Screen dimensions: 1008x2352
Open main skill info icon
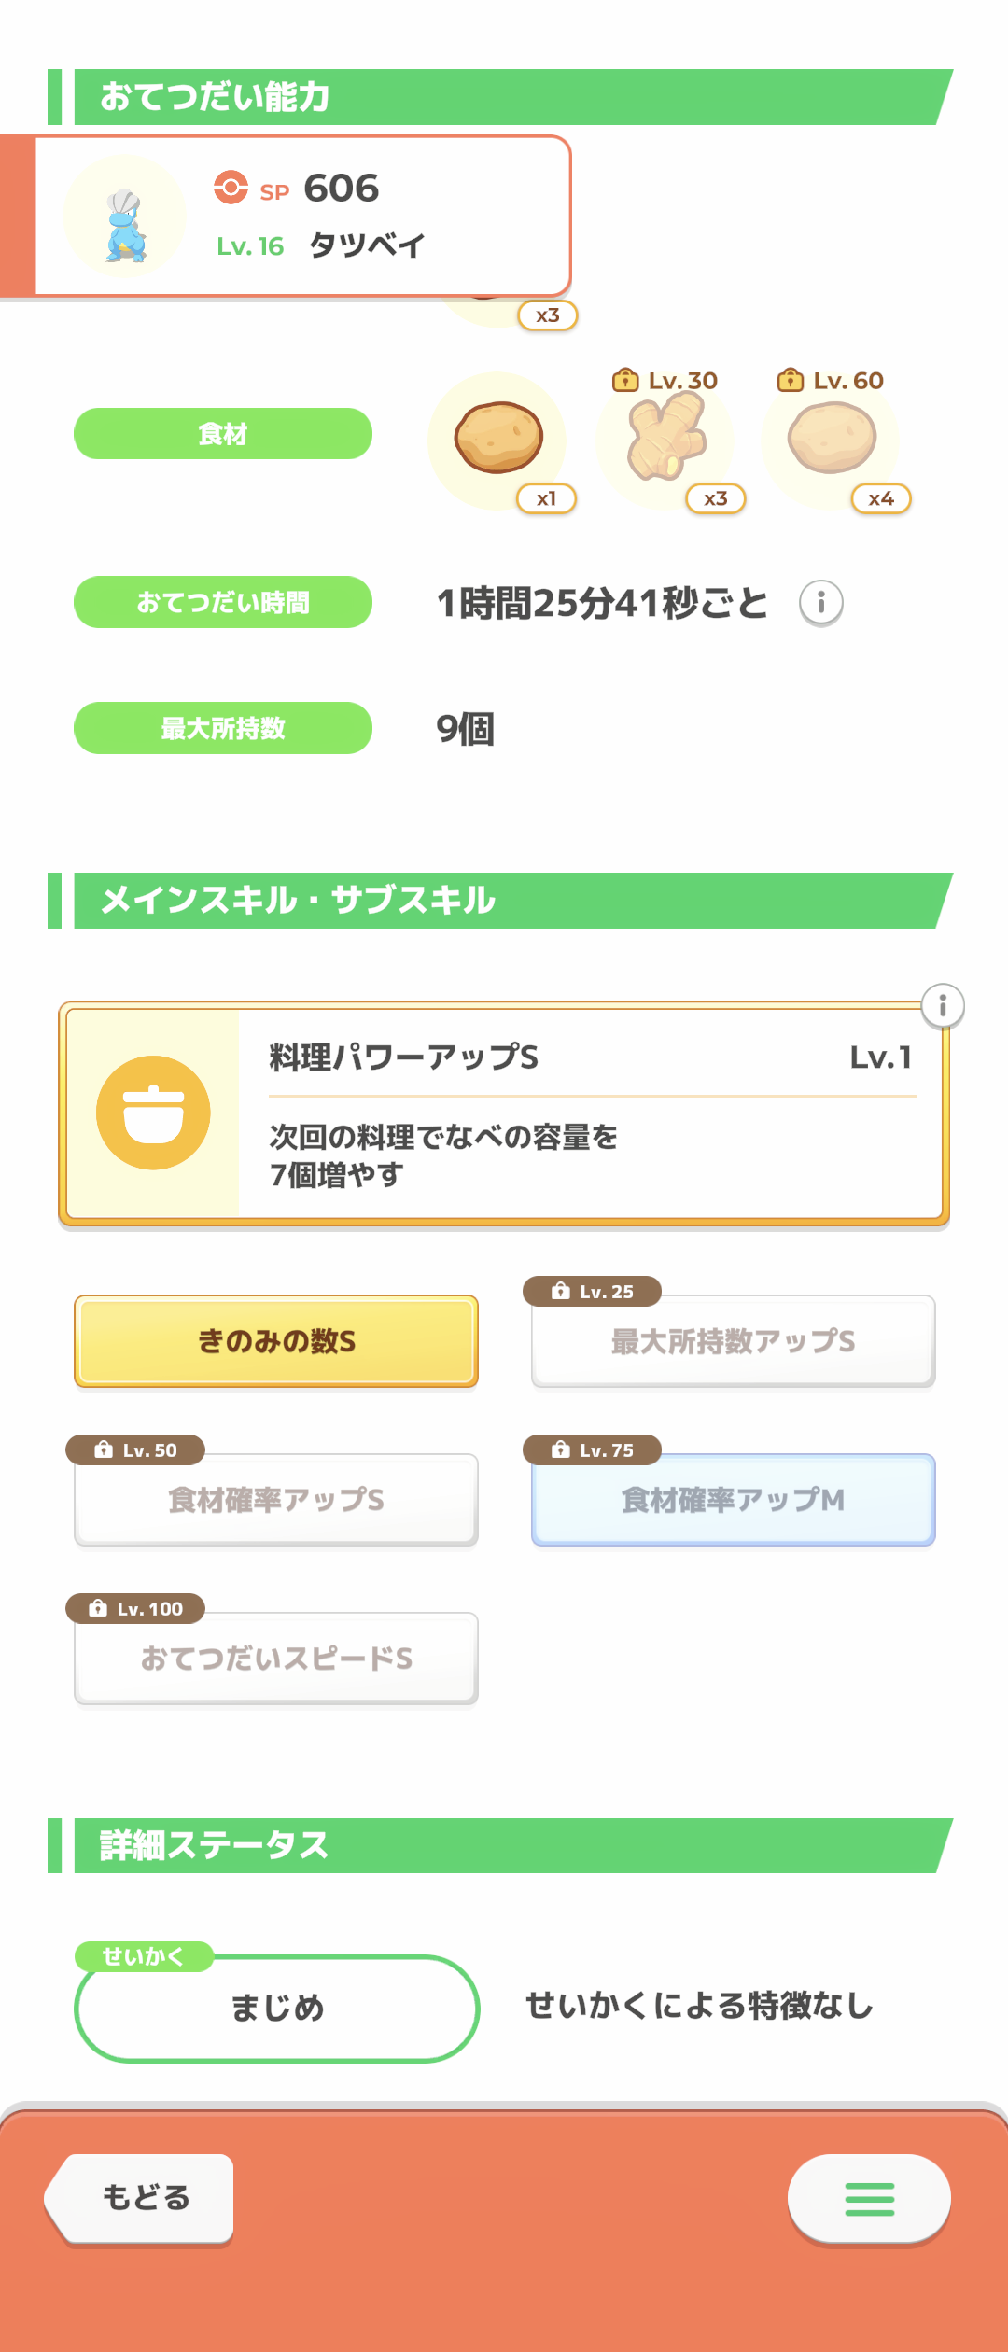943,1006
